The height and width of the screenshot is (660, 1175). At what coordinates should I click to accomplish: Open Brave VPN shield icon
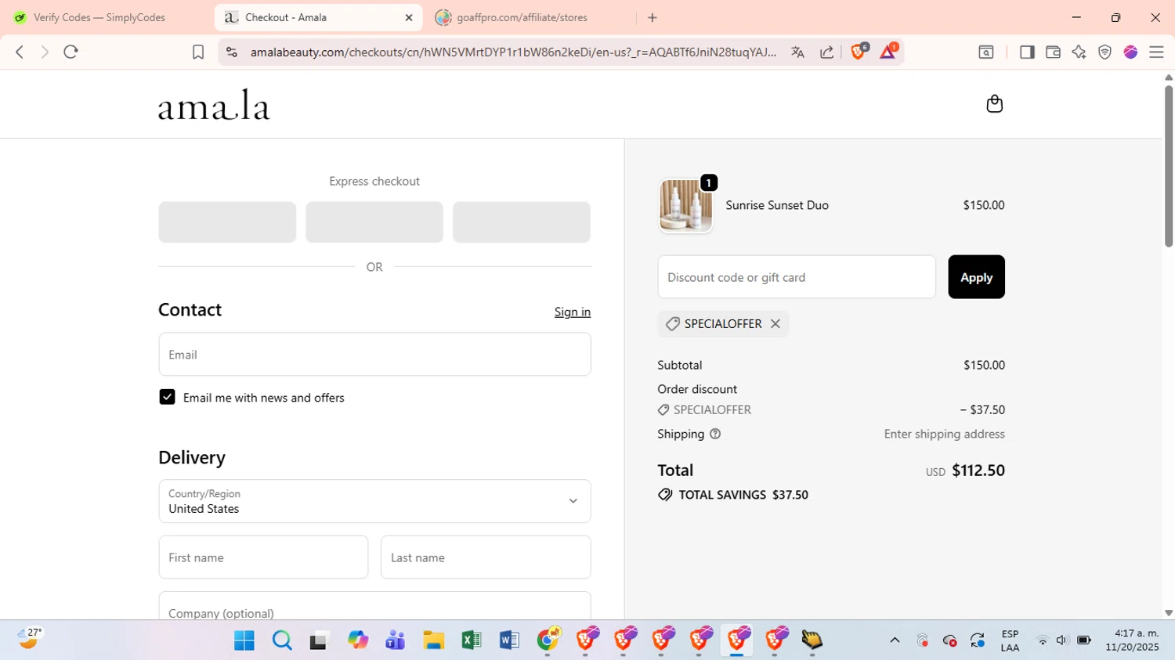coord(1104,52)
